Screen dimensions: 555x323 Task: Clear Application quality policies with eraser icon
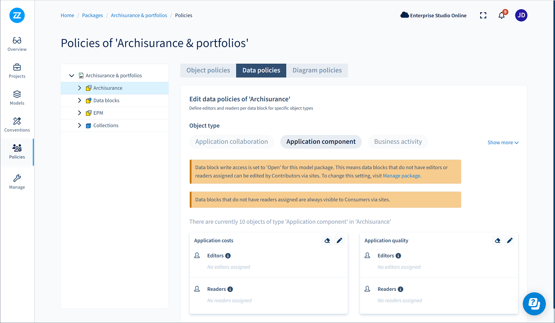[497, 241]
